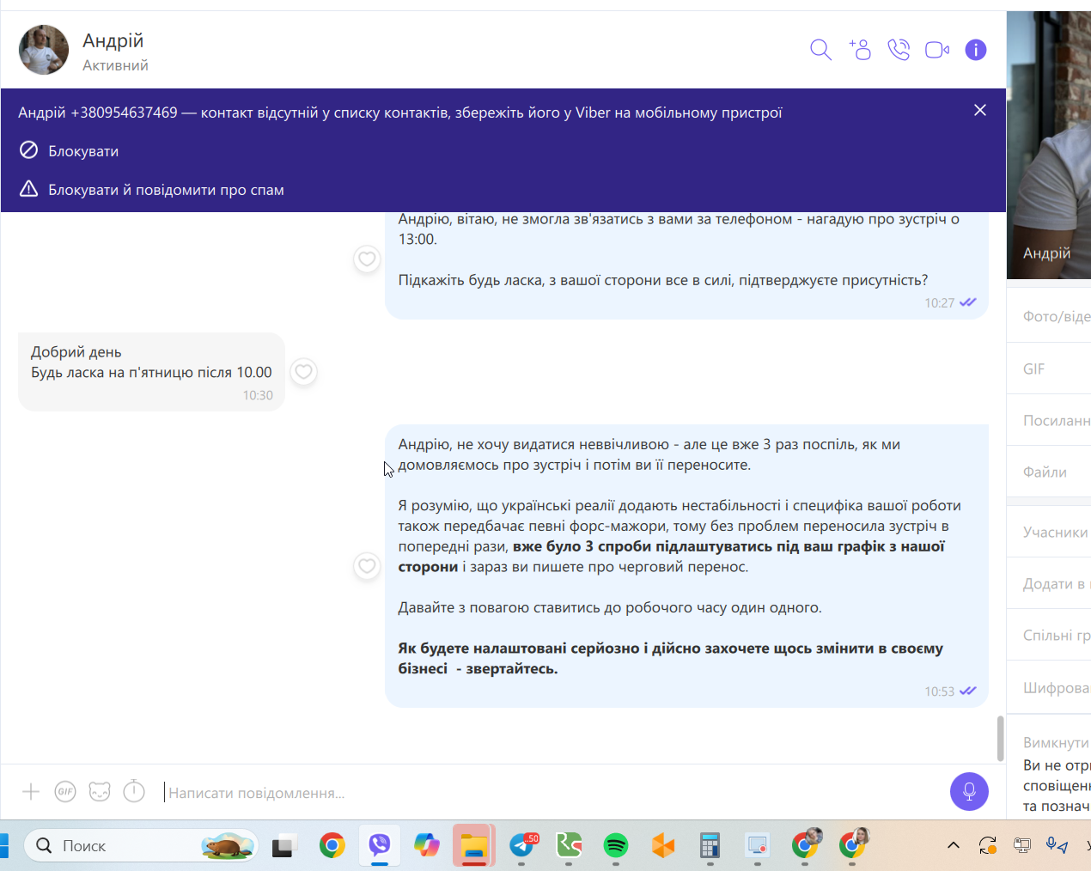Open the GIF picker

65,791
